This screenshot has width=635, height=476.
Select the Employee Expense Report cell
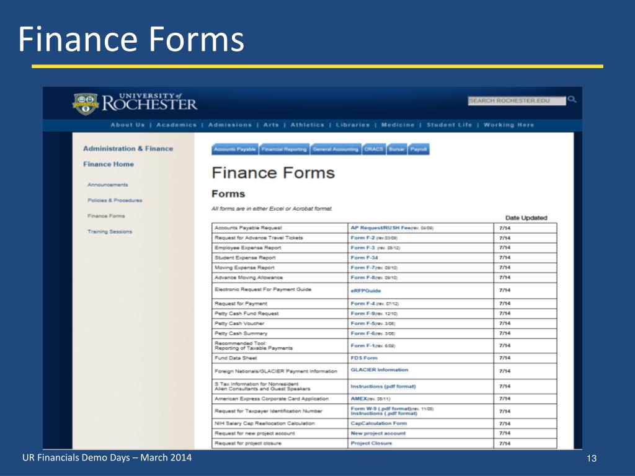(x=280, y=248)
